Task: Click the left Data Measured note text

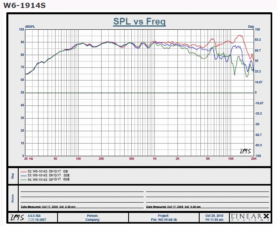Action: 48,207
